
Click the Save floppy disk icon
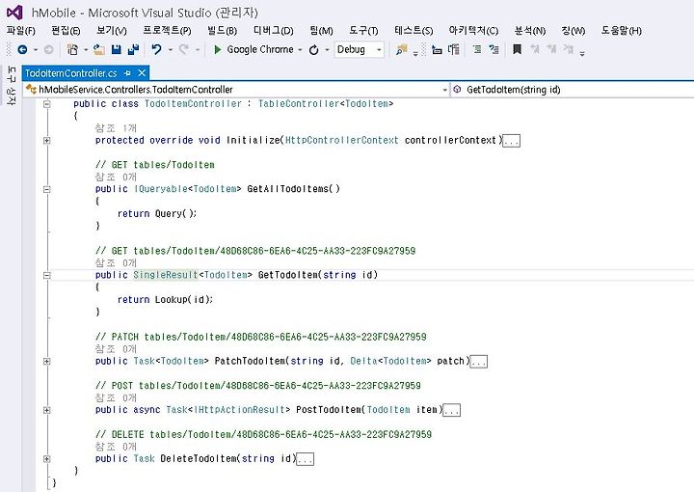117,49
